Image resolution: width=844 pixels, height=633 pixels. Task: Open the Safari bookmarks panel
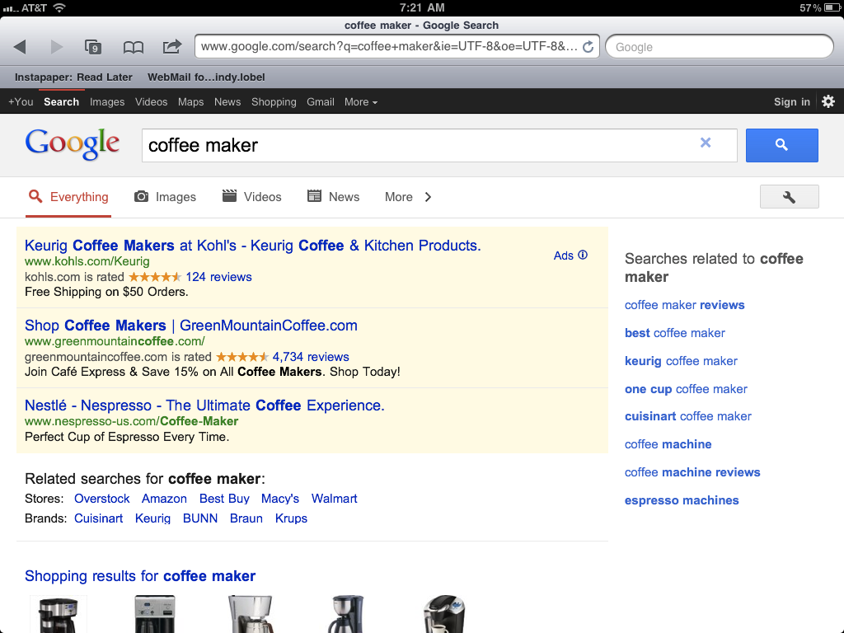(x=133, y=47)
